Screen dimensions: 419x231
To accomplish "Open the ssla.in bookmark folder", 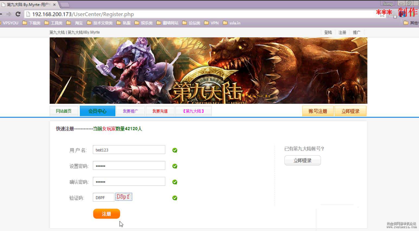I will (x=232, y=23).
